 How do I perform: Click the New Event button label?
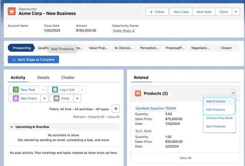coord(28,98)
